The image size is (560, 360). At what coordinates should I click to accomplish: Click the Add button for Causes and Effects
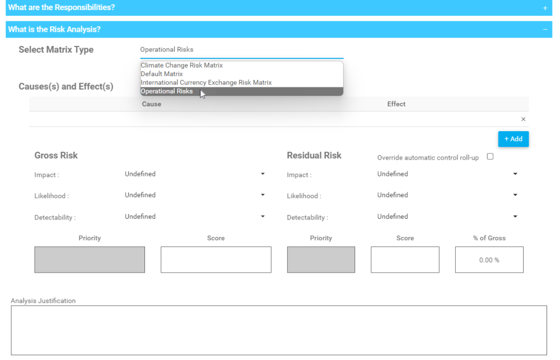click(513, 139)
